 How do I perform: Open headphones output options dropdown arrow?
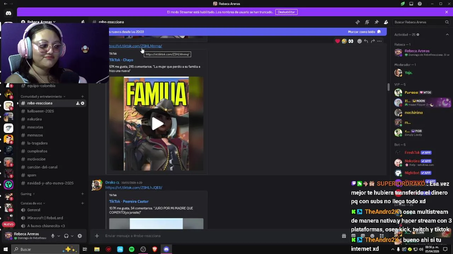[72, 236]
